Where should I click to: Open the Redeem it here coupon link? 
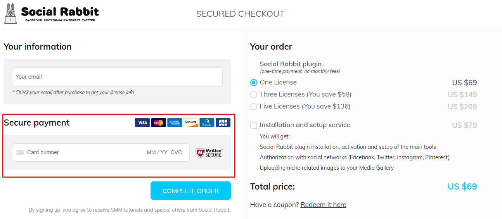pyautogui.click(x=323, y=205)
